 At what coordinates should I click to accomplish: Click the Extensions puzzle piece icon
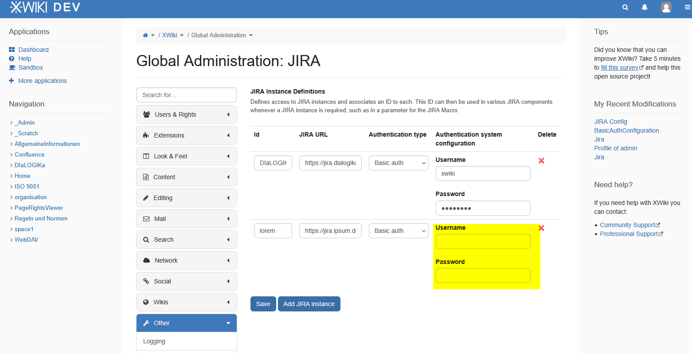tap(146, 135)
